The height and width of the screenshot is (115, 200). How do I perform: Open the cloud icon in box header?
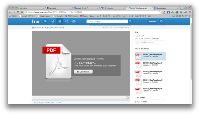pos(73,21)
